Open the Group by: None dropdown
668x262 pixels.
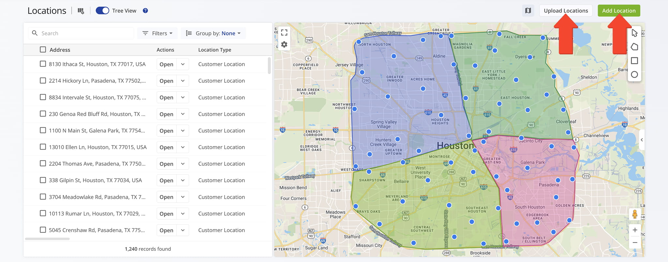(213, 33)
